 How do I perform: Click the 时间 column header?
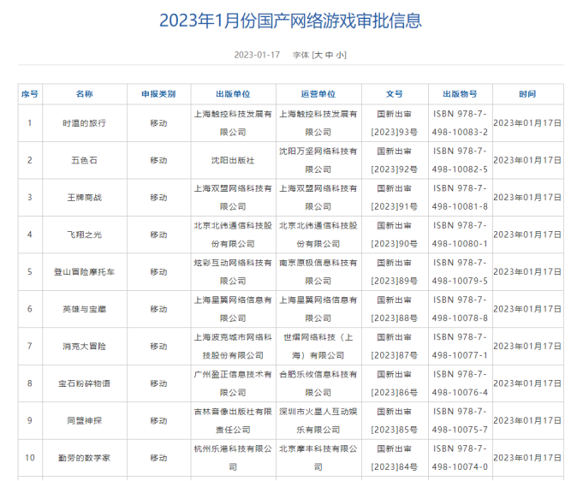click(x=527, y=94)
